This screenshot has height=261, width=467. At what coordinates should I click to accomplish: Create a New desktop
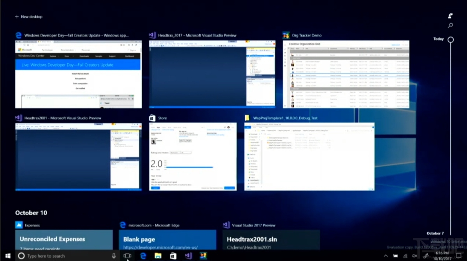pyautogui.click(x=29, y=16)
